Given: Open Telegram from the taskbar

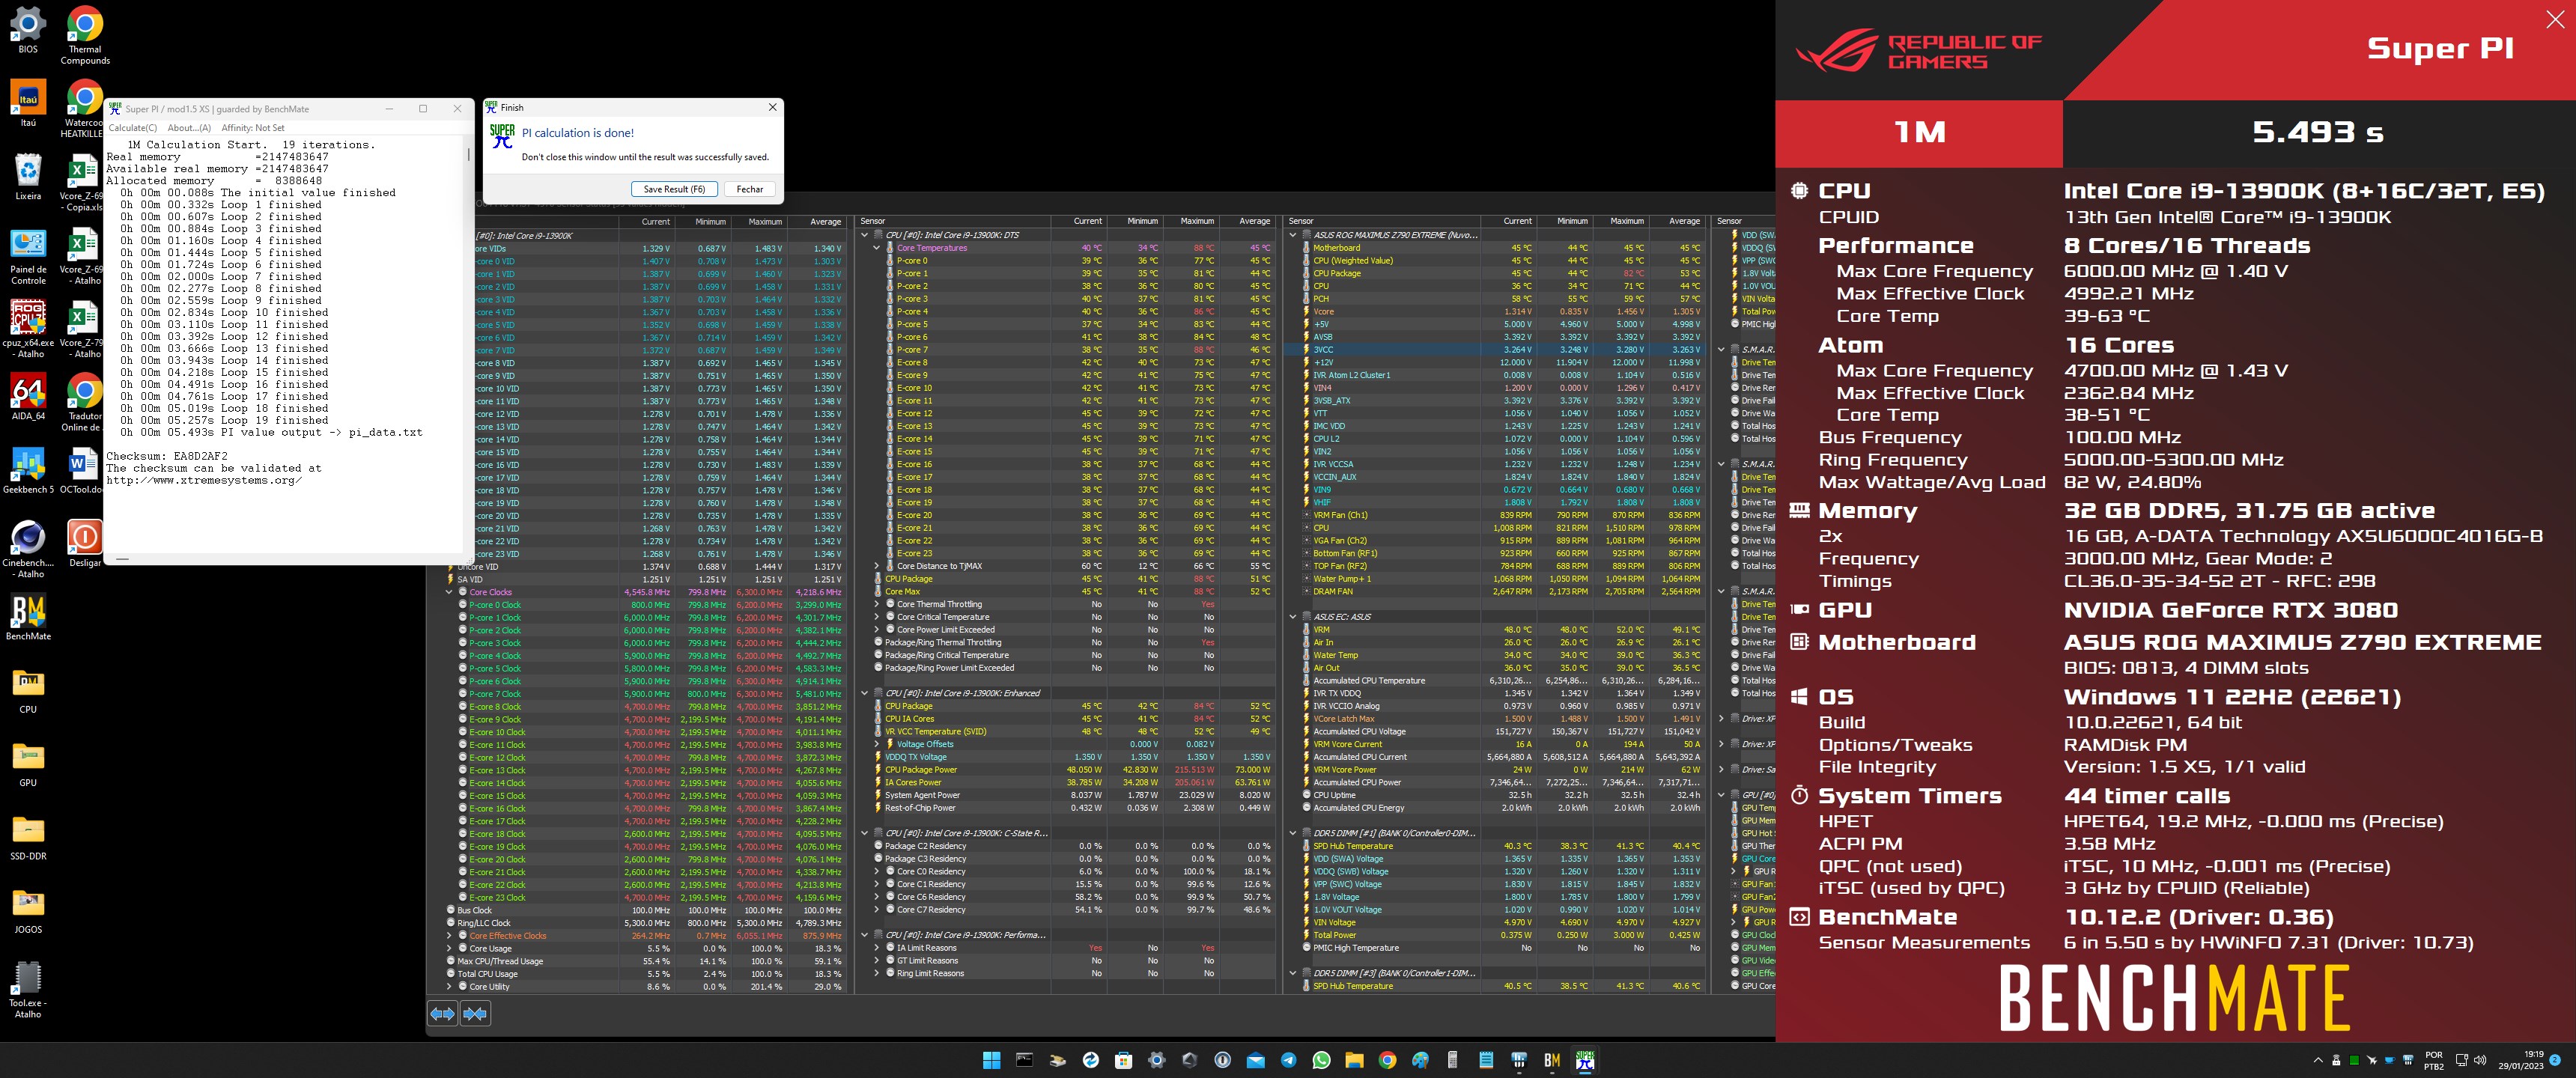Looking at the screenshot, I should (1288, 1060).
